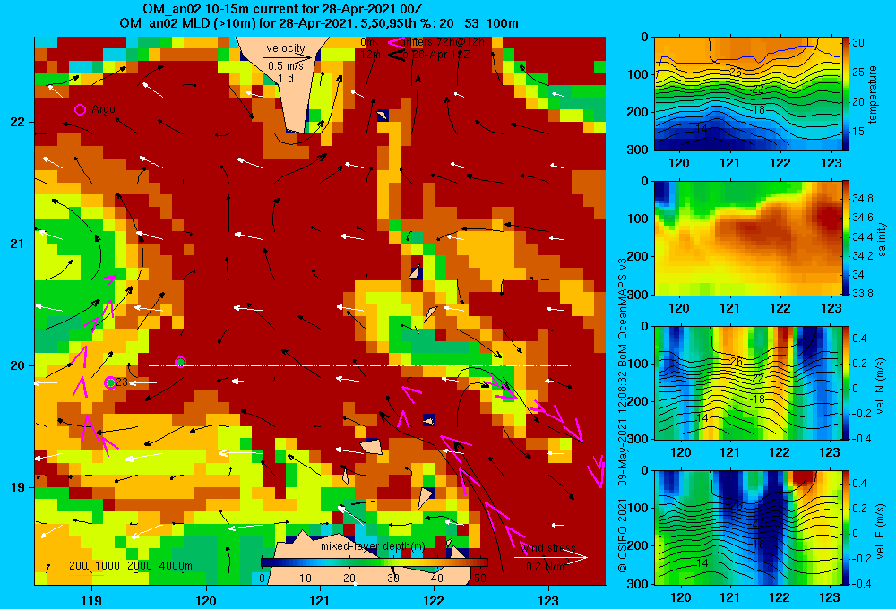Open the northward velocity section panel
The height and width of the screenshot is (609, 896).
[747, 382]
